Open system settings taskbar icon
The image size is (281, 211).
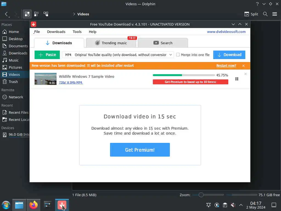47,205
